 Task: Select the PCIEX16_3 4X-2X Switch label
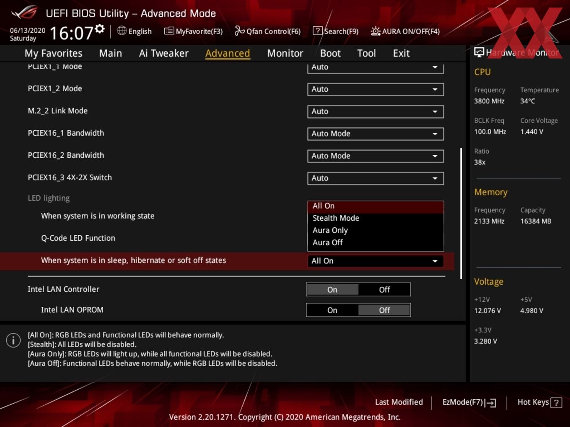tap(70, 177)
